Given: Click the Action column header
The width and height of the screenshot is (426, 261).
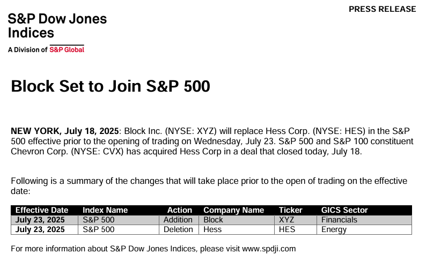Looking at the screenshot, I should pyautogui.click(x=180, y=210).
